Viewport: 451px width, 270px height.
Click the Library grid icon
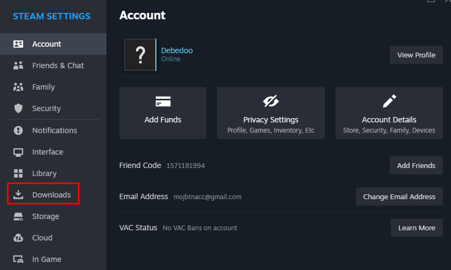click(x=18, y=173)
